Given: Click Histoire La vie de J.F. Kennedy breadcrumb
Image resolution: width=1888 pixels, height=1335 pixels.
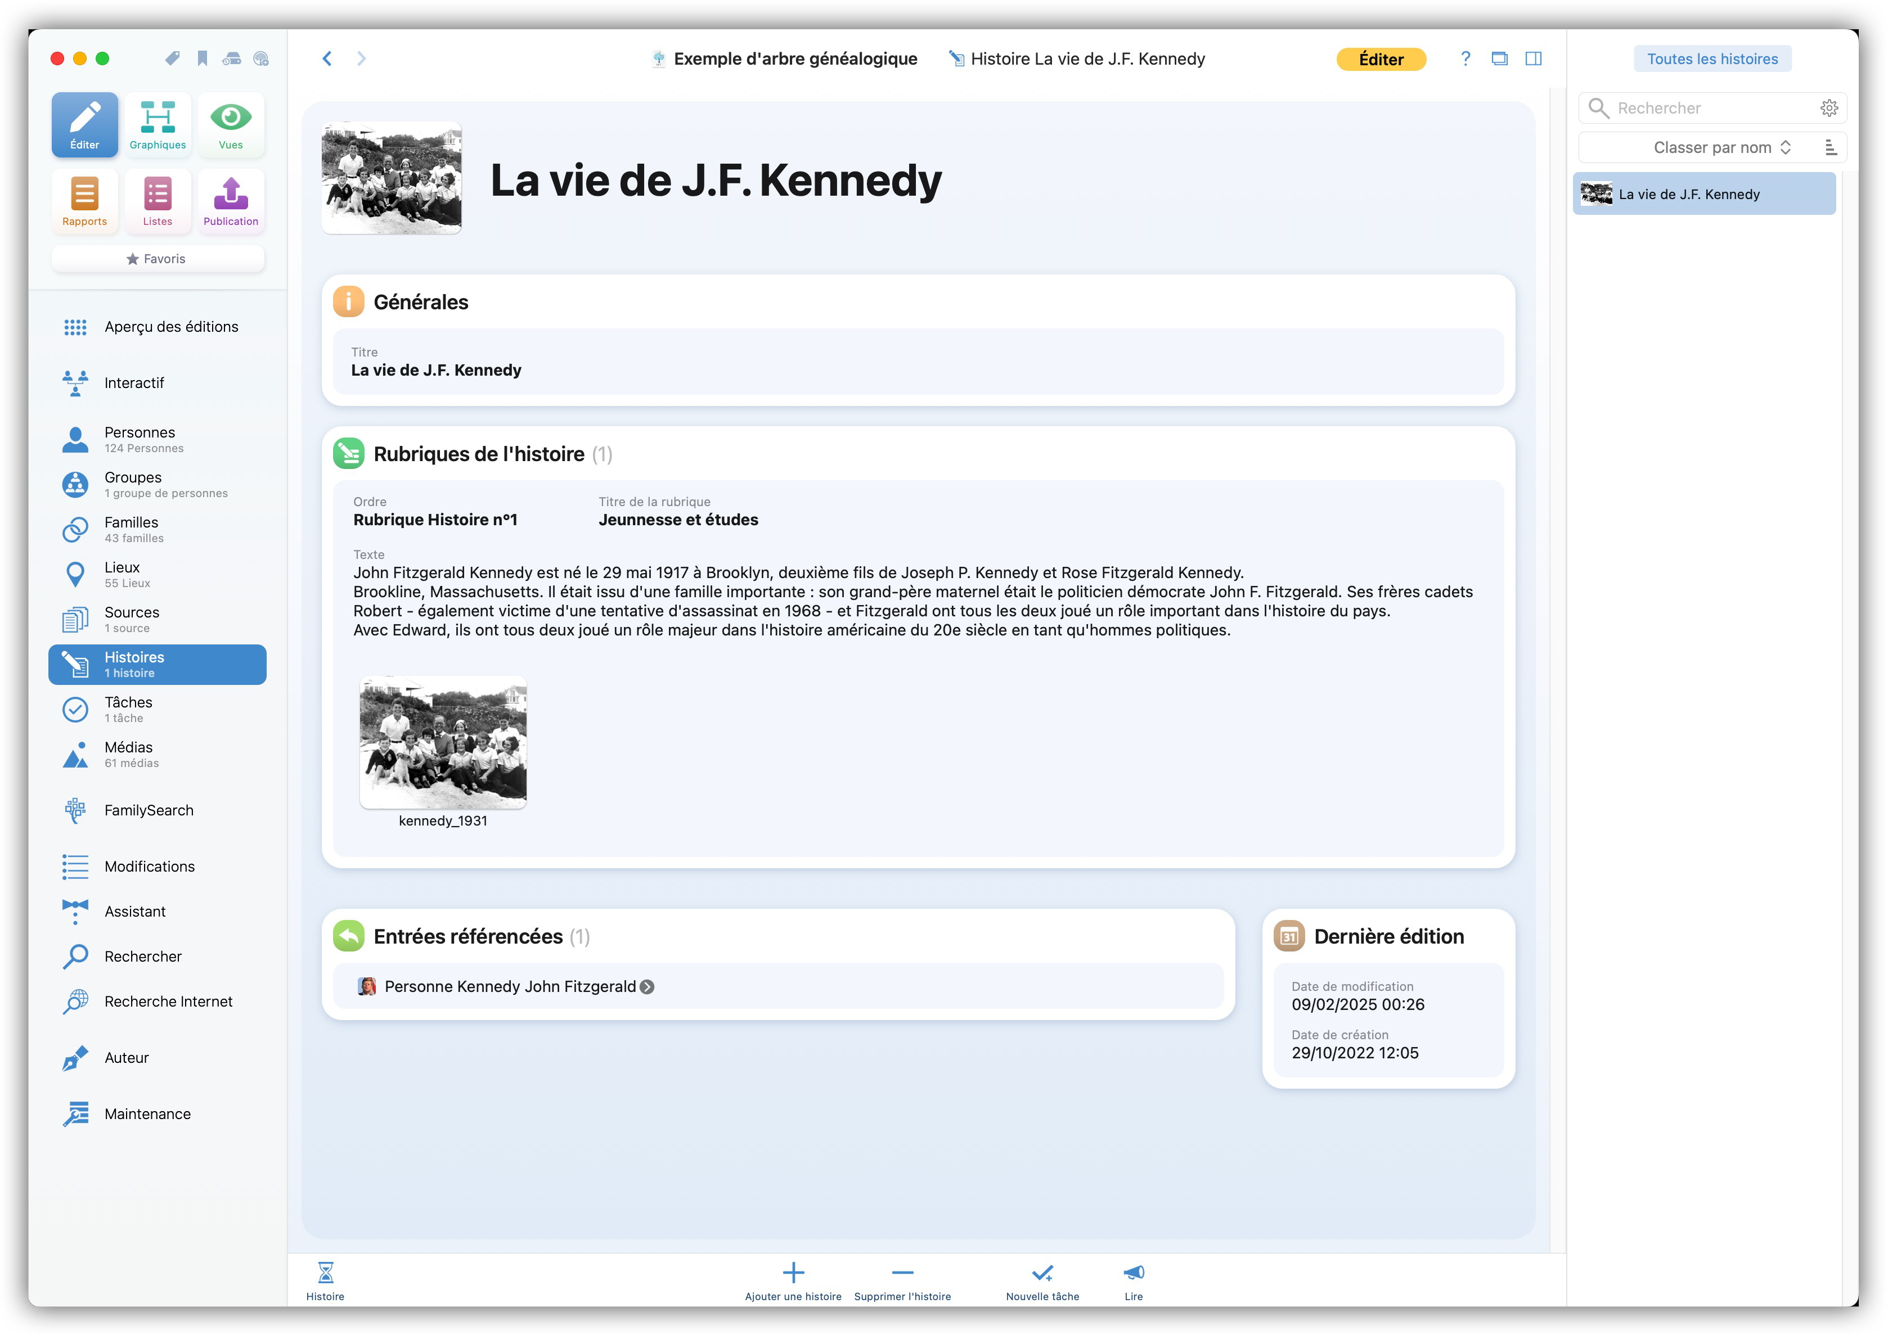Looking at the screenshot, I should tap(1077, 59).
